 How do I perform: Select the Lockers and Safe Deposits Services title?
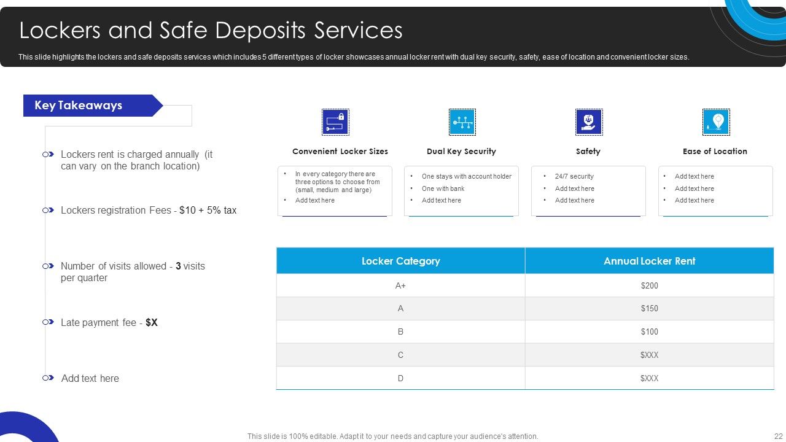click(x=211, y=31)
